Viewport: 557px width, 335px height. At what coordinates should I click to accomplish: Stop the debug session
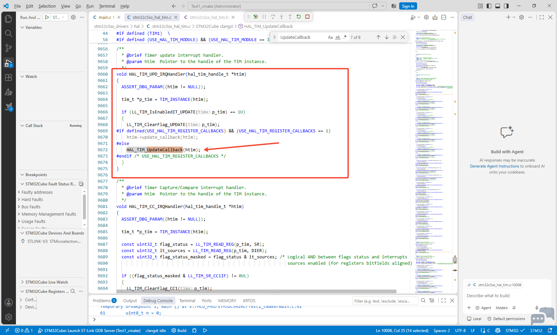(307, 17)
